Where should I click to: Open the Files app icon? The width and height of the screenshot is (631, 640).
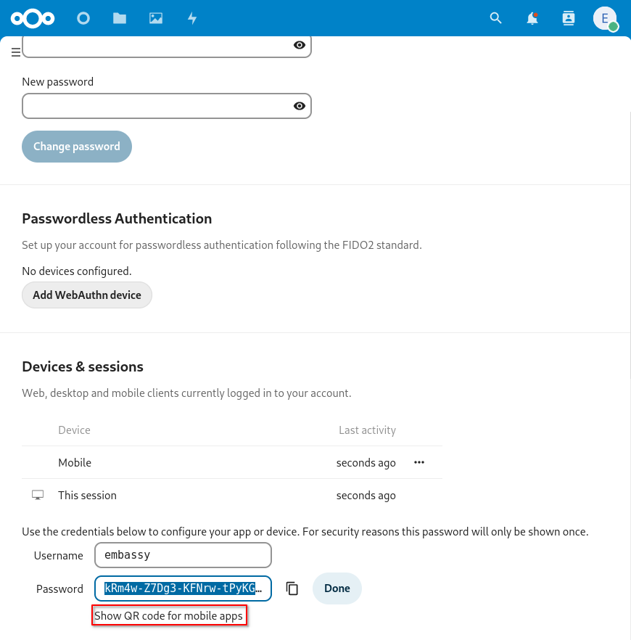click(x=120, y=18)
